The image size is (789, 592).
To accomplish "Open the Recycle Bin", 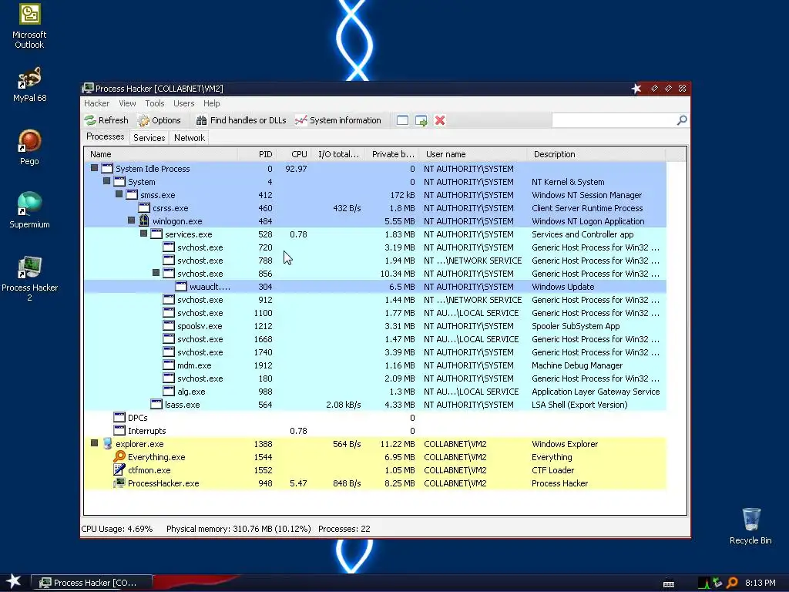I will tap(750, 526).
